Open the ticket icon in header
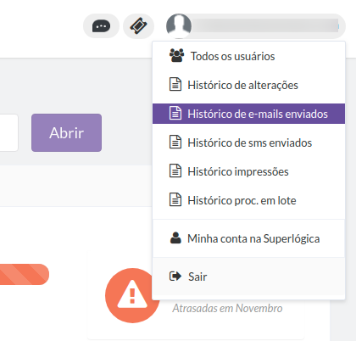The width and height of the screenshot is (356, 341). (x=138, y=26)
